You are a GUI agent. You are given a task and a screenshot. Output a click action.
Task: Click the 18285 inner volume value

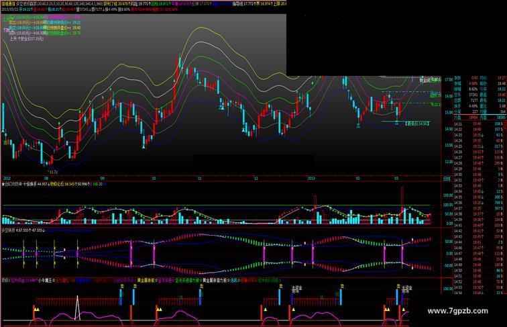click(x=500, y=118)
